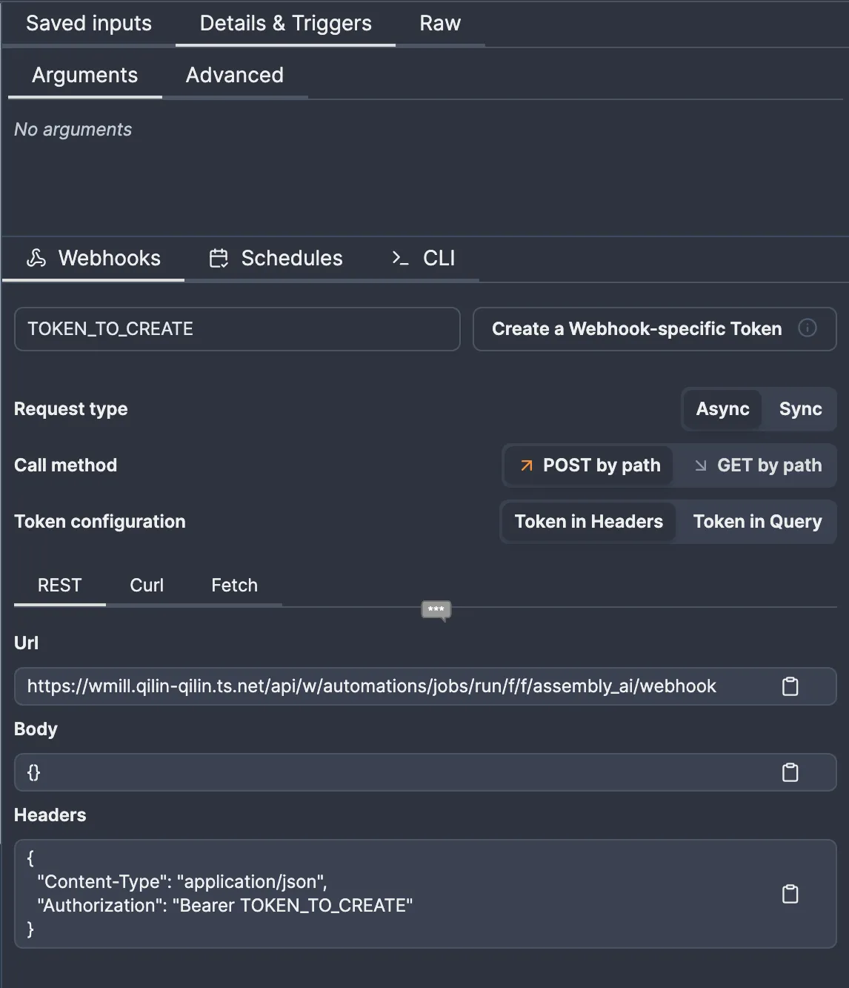
Task: Switch to the Curl code tab
Action: [147, 586]
